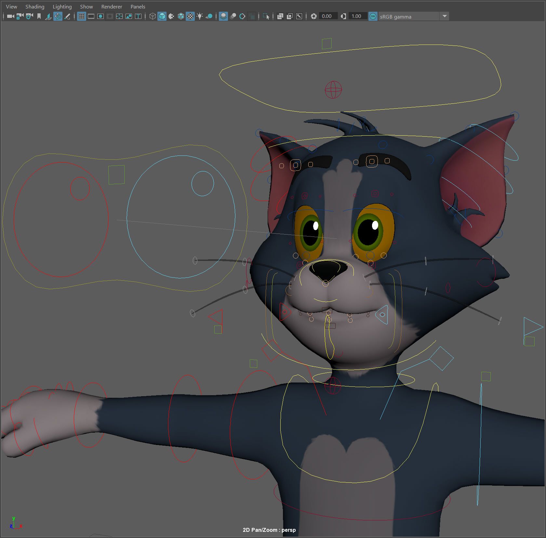
Task: Toggle the Gate Mask icon
Action: [110, 16]
